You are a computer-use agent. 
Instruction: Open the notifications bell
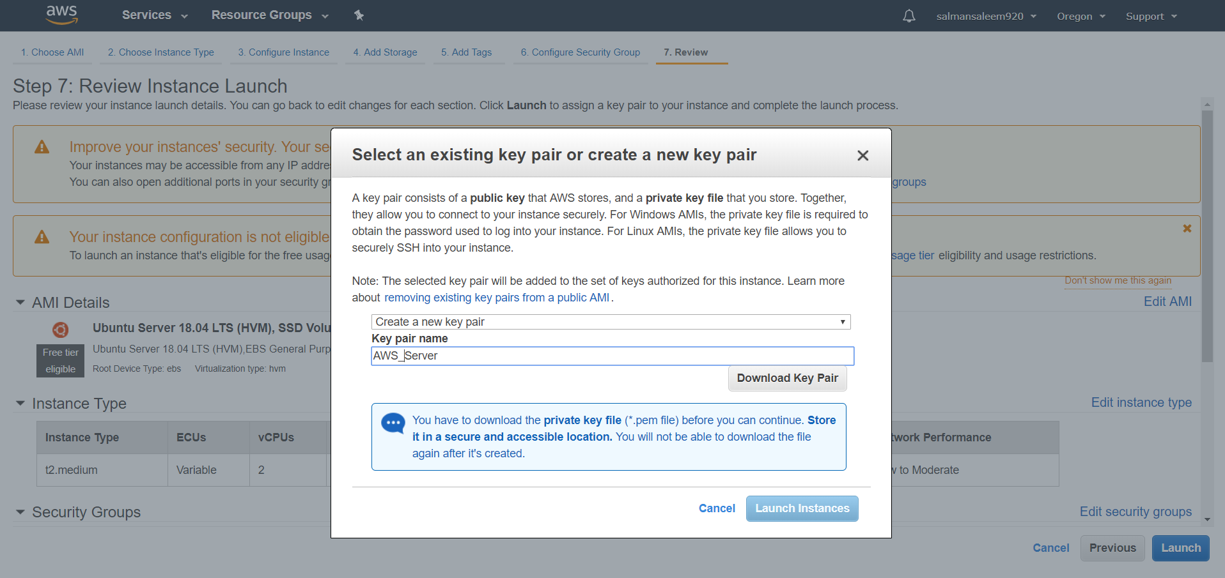pos(909,16)
